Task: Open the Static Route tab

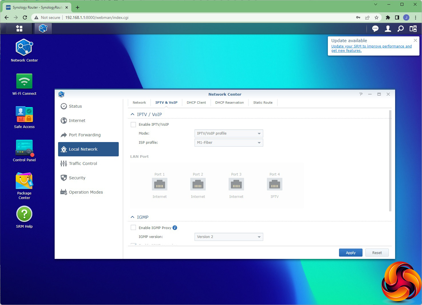Action: [x=263, y=103]
